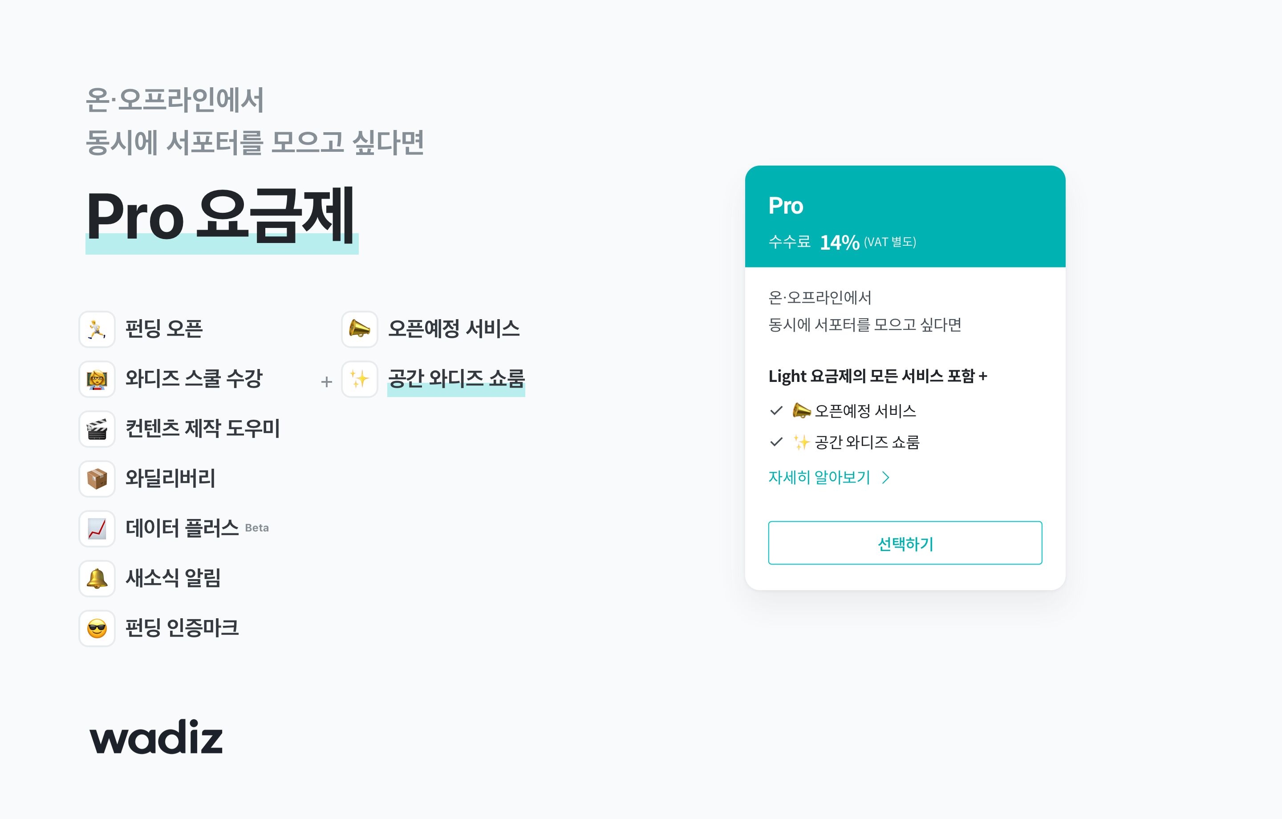Click the clapperboard 컨텐츠 제작 도우미 icon

[x=97, y=429]
